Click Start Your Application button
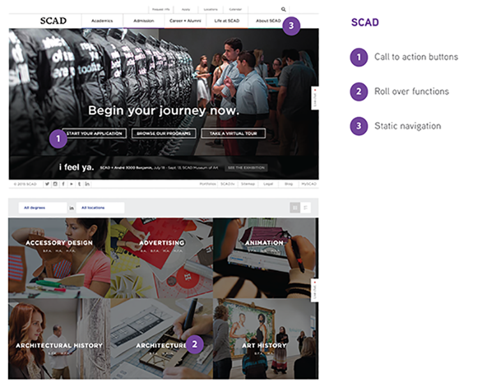The width and height of the screenshot is (479, 390). (x=94, y=133)
